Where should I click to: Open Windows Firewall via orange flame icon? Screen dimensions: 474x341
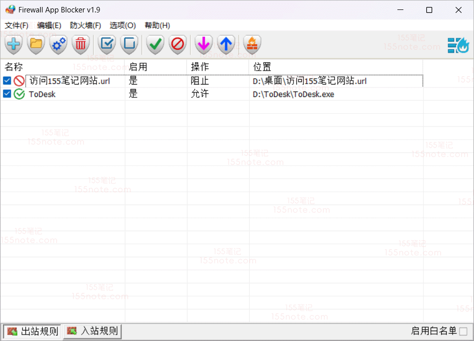tap(252, 44)
